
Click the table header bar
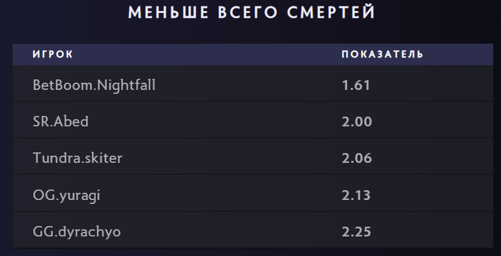pyautogui.click(x=253, y=54)
